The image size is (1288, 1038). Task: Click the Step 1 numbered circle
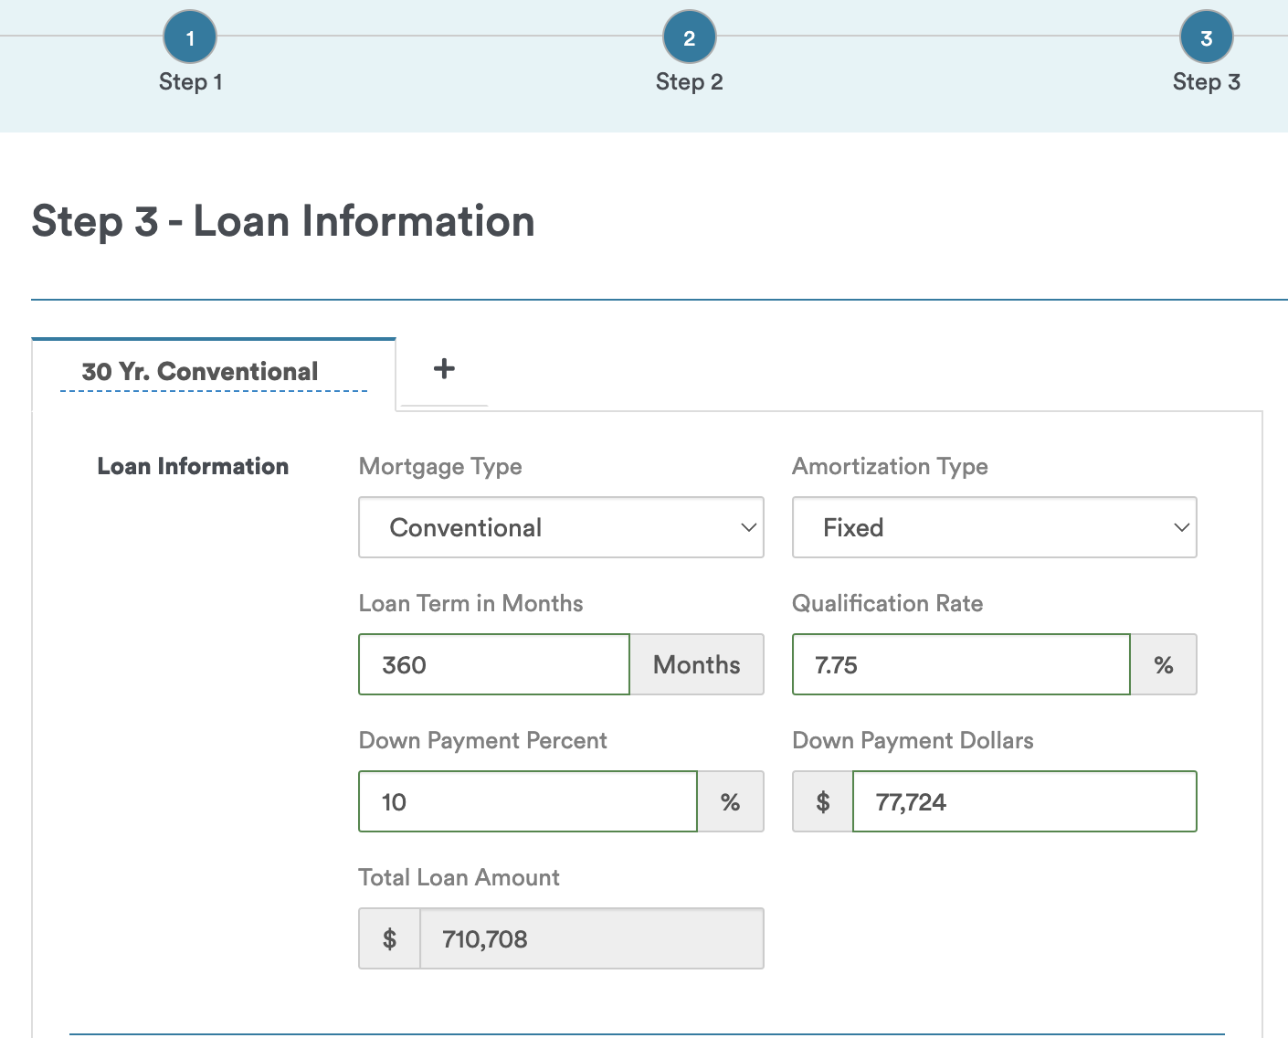tap(190, 37)
